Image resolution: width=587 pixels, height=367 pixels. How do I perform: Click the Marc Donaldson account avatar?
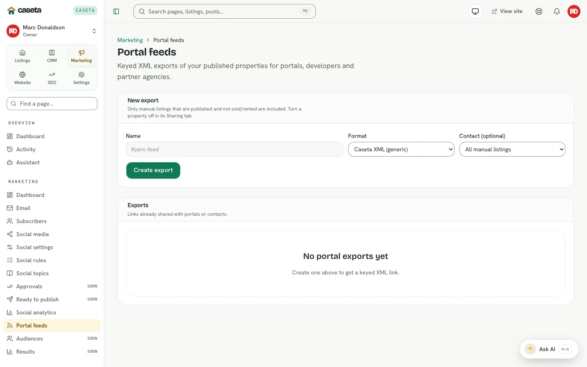click(x=13, y=31)
